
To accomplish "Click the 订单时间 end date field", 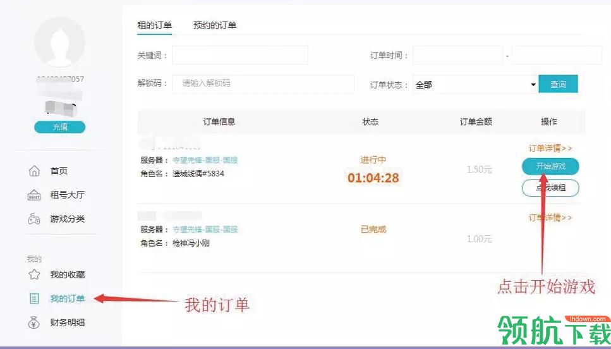I will click(557, 55).
